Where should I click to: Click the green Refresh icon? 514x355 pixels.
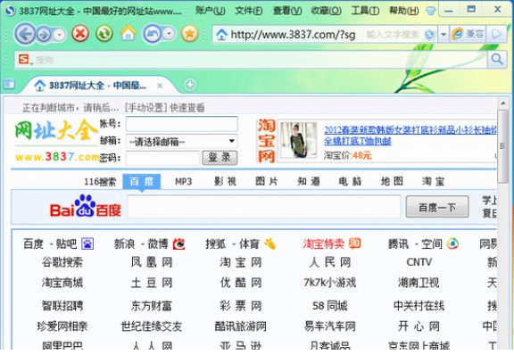[104, 33]
